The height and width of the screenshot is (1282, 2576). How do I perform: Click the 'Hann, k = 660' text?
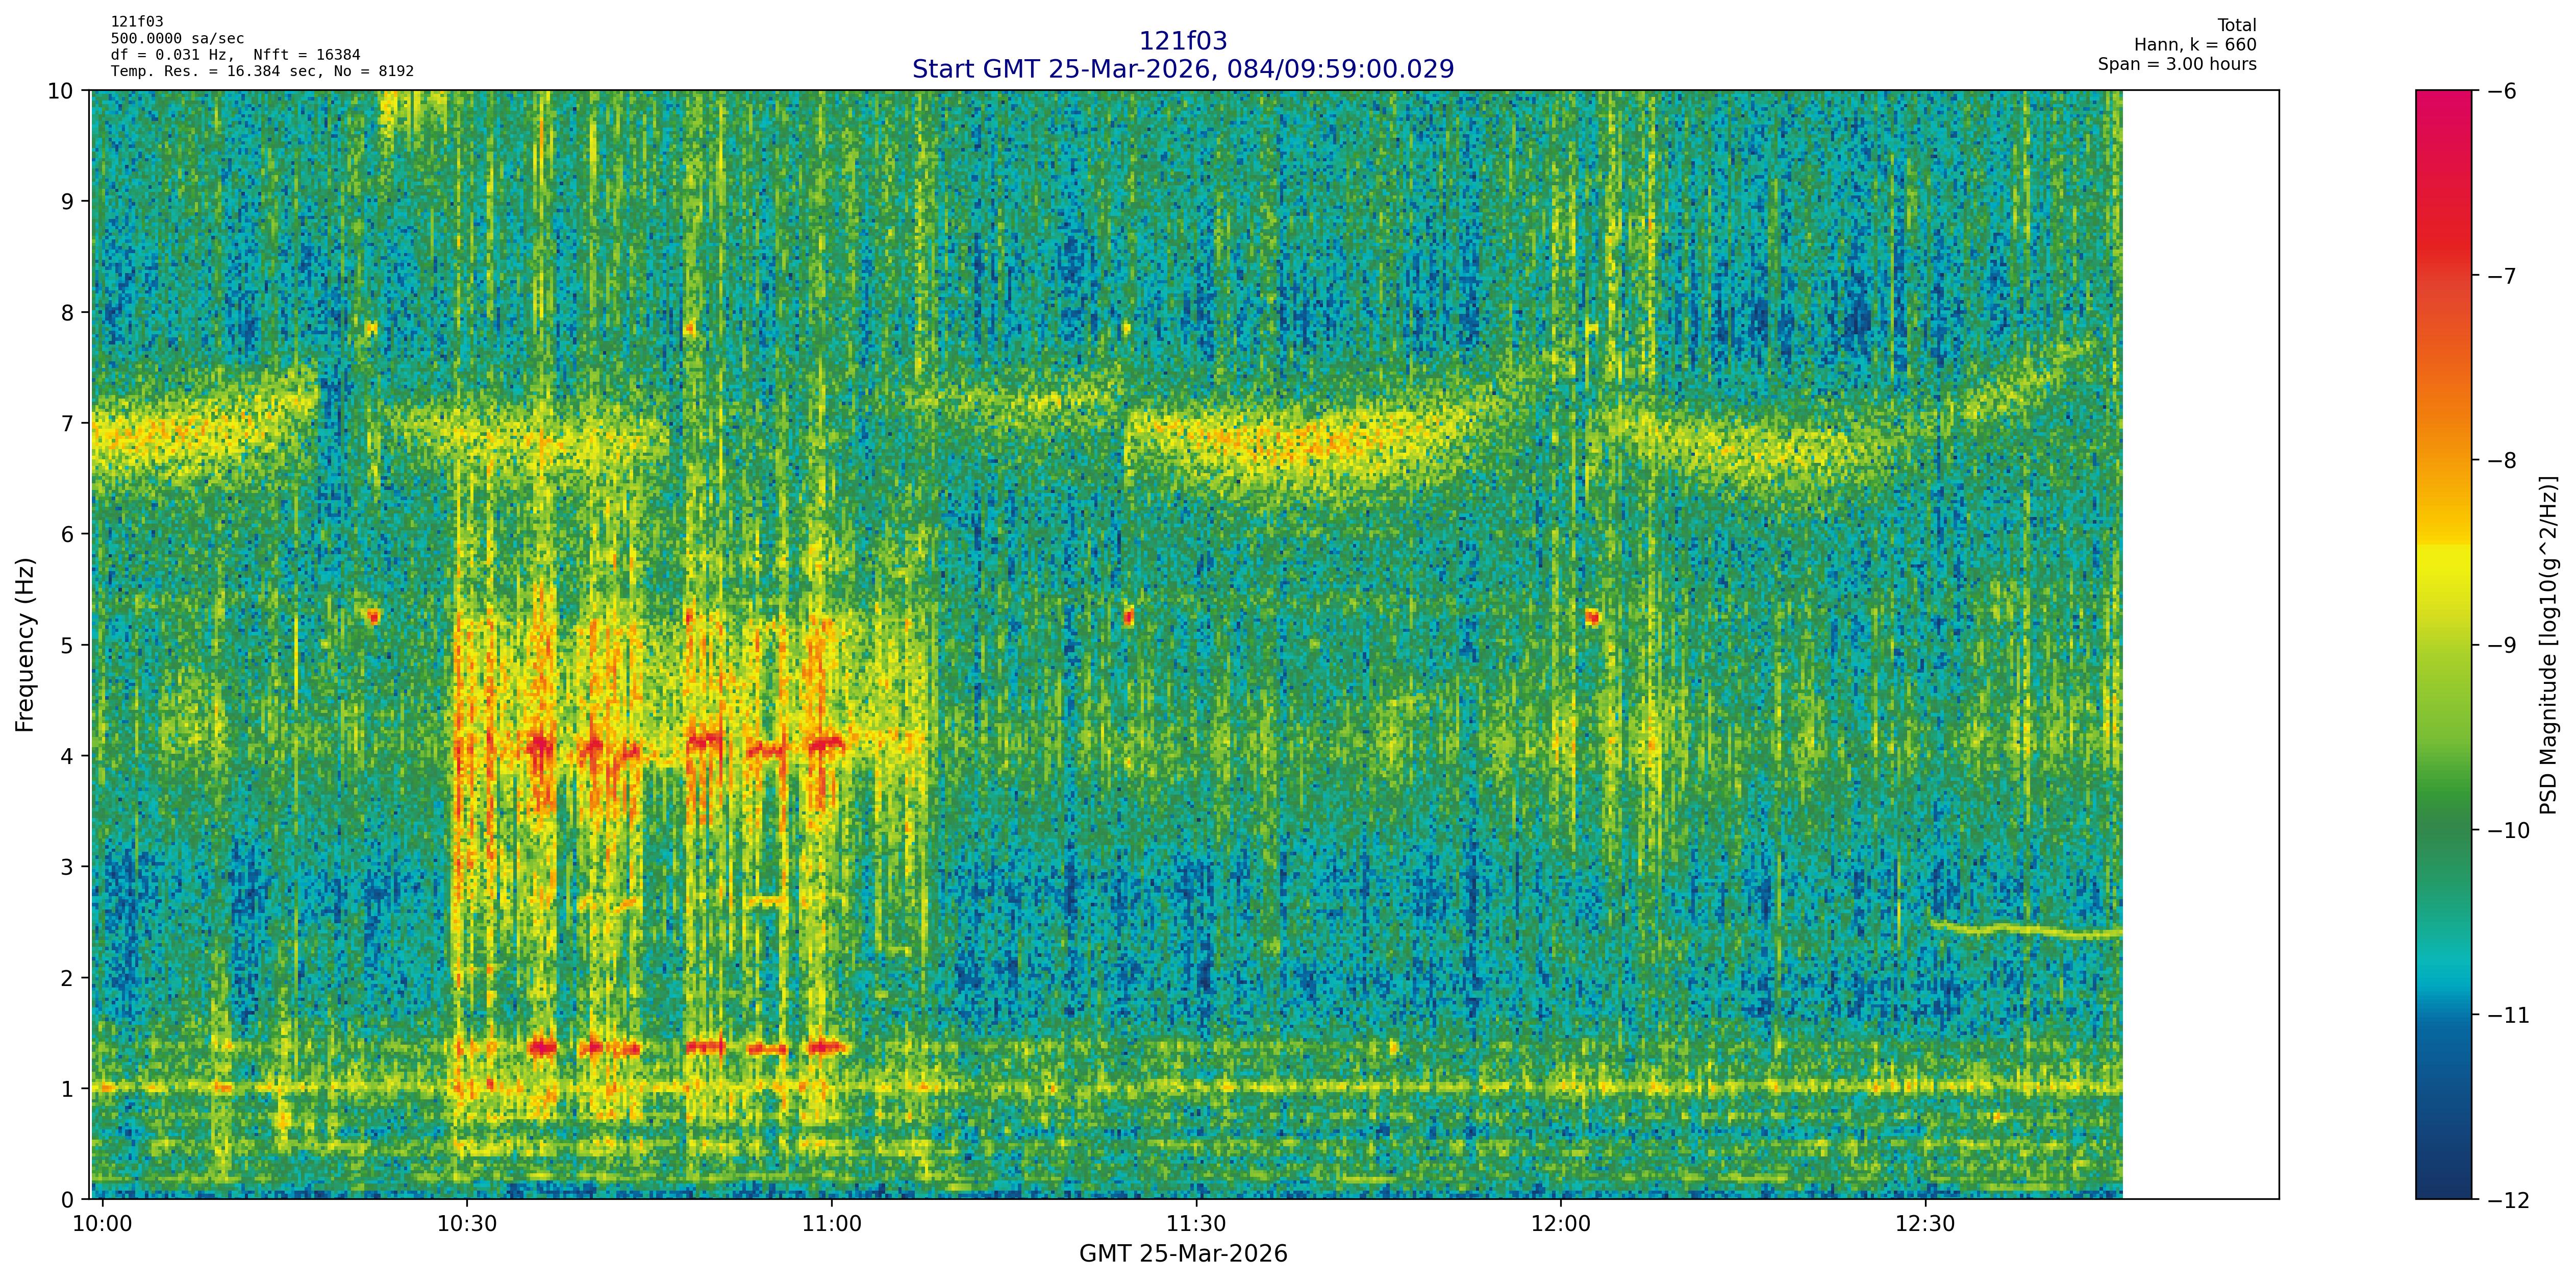[x=2195, y=45]
